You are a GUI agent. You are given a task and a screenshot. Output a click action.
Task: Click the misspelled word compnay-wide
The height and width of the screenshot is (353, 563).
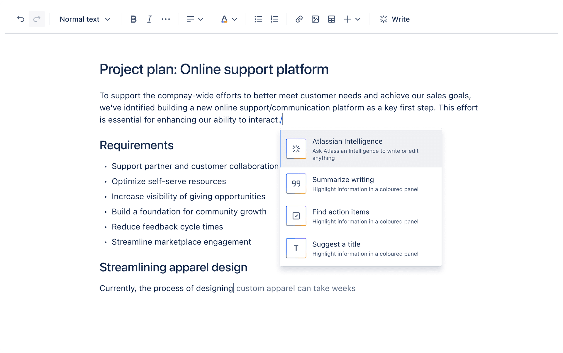click(x=186, y=96)
